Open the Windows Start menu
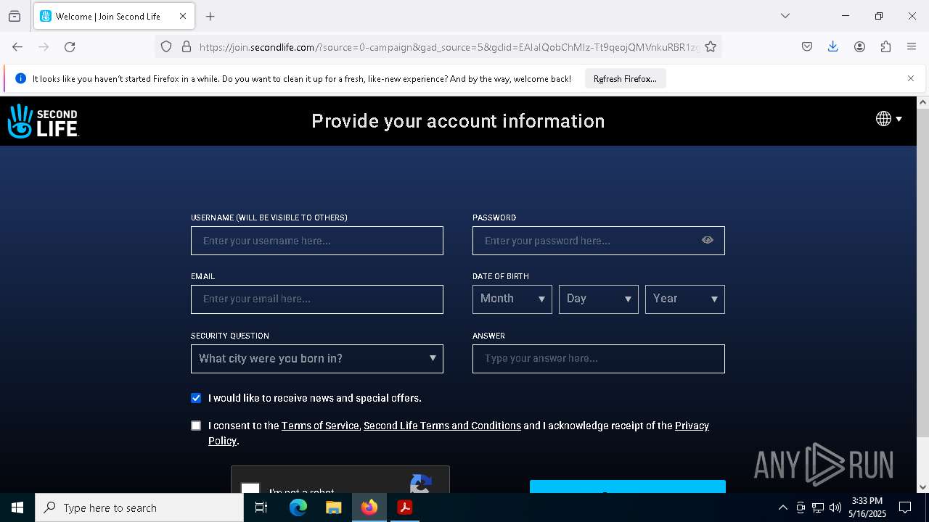The height and width of the screenshot is (522, 929). coord(17,507)
